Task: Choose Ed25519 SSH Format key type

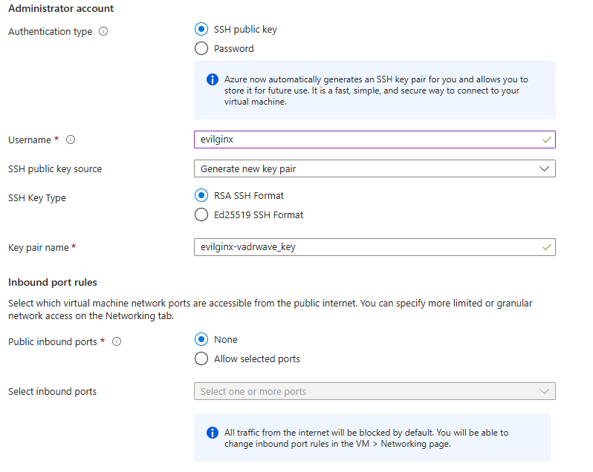Action: (201, 215)
